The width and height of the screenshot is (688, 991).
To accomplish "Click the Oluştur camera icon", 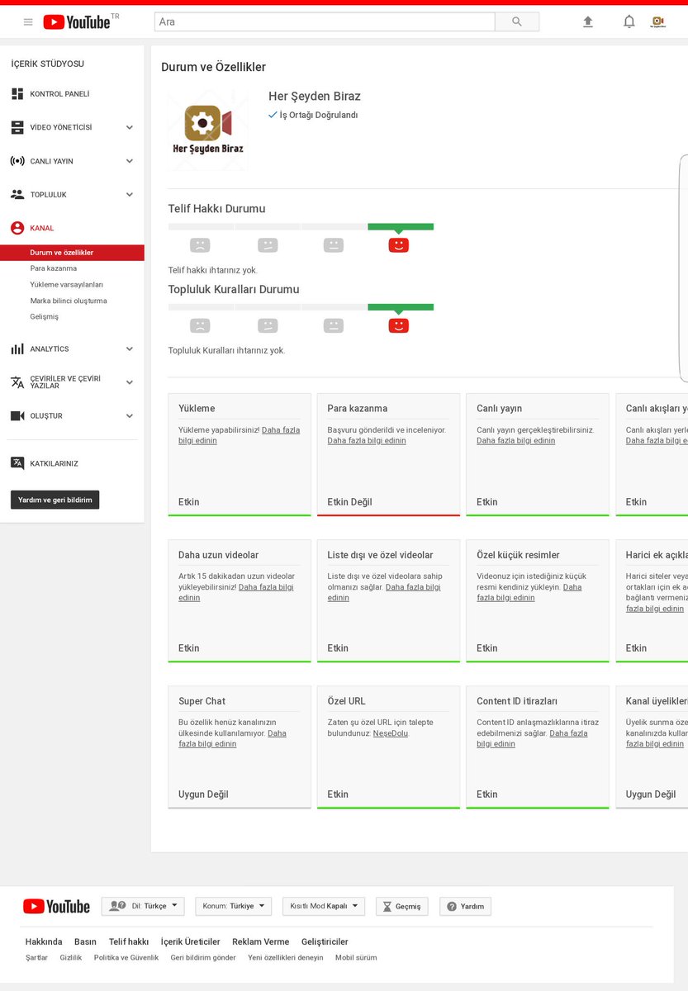I will (17, 415).
